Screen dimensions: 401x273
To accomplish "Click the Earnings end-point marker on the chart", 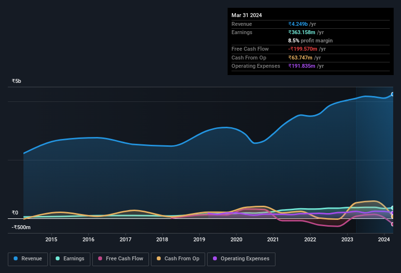I will tap(393, 208).
